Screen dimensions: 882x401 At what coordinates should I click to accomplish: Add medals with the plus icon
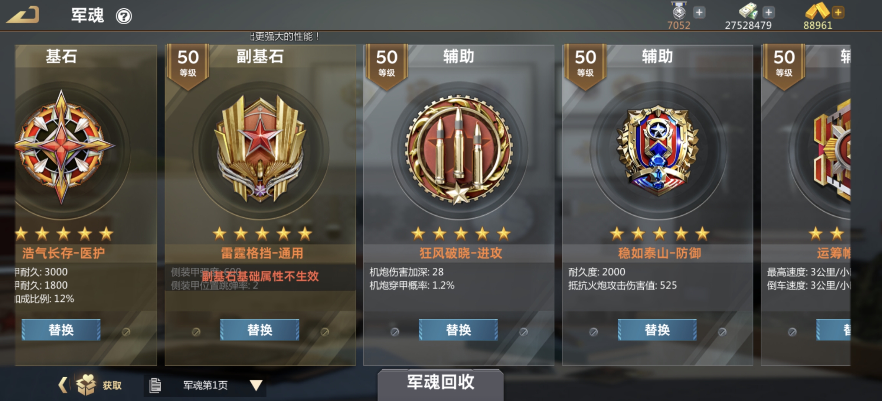(x=699, y=13)
